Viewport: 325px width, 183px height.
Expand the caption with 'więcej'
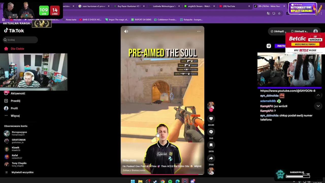pos(198,166)
